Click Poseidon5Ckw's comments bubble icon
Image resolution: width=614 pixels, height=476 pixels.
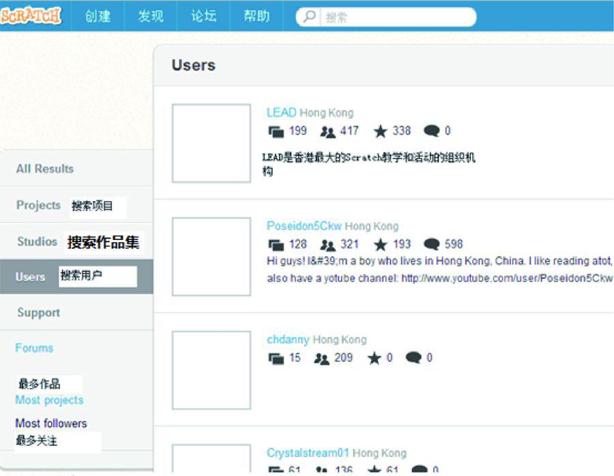coord(431,244)
